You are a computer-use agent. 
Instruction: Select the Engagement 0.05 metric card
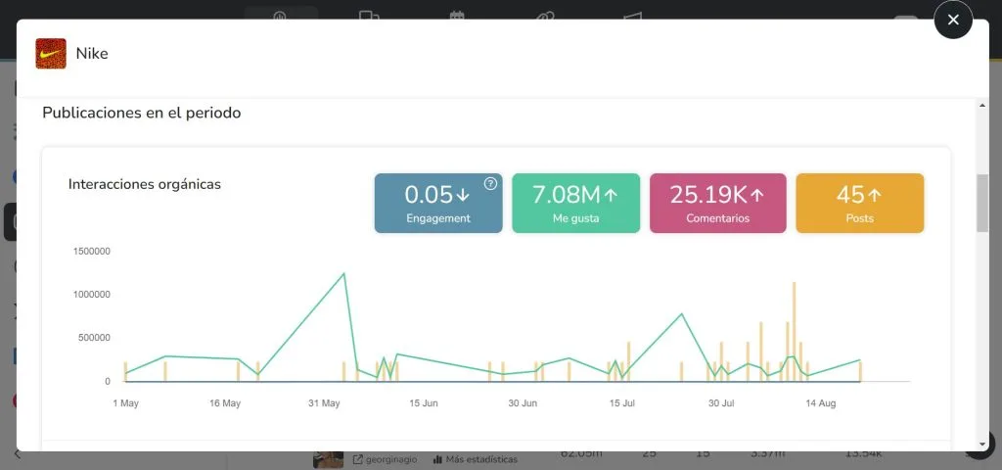click(438, 204)
